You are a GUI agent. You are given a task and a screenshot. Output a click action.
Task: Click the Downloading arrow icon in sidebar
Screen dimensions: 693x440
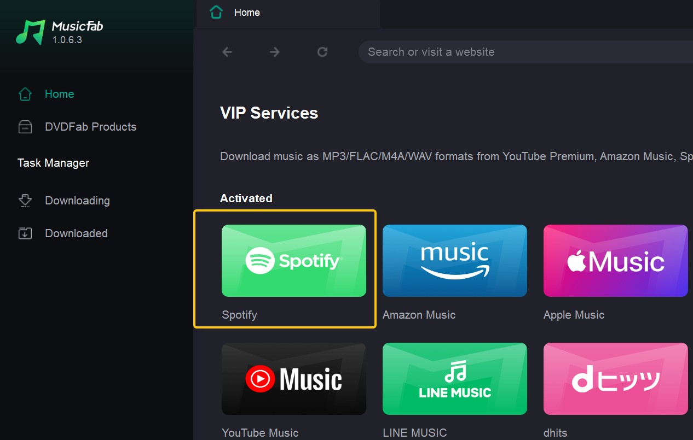point(25,201)
